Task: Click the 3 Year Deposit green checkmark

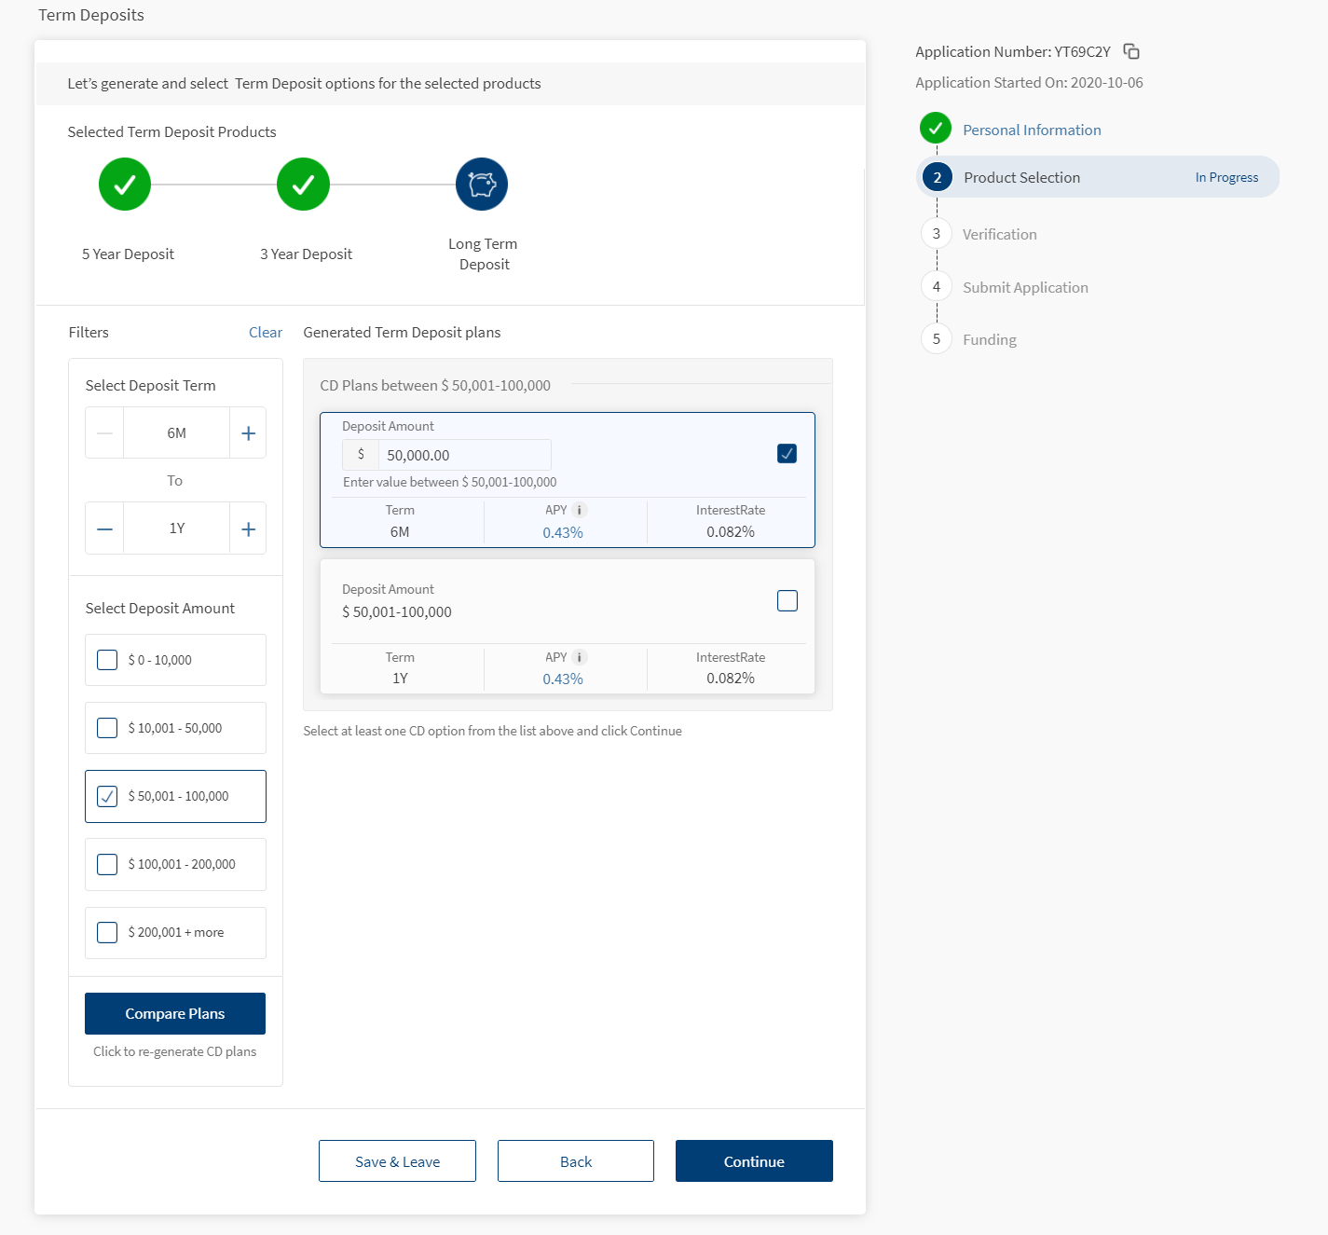Action: 303,185
